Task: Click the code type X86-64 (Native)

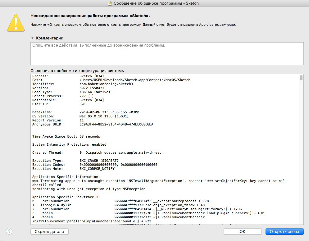Action: 95,92
